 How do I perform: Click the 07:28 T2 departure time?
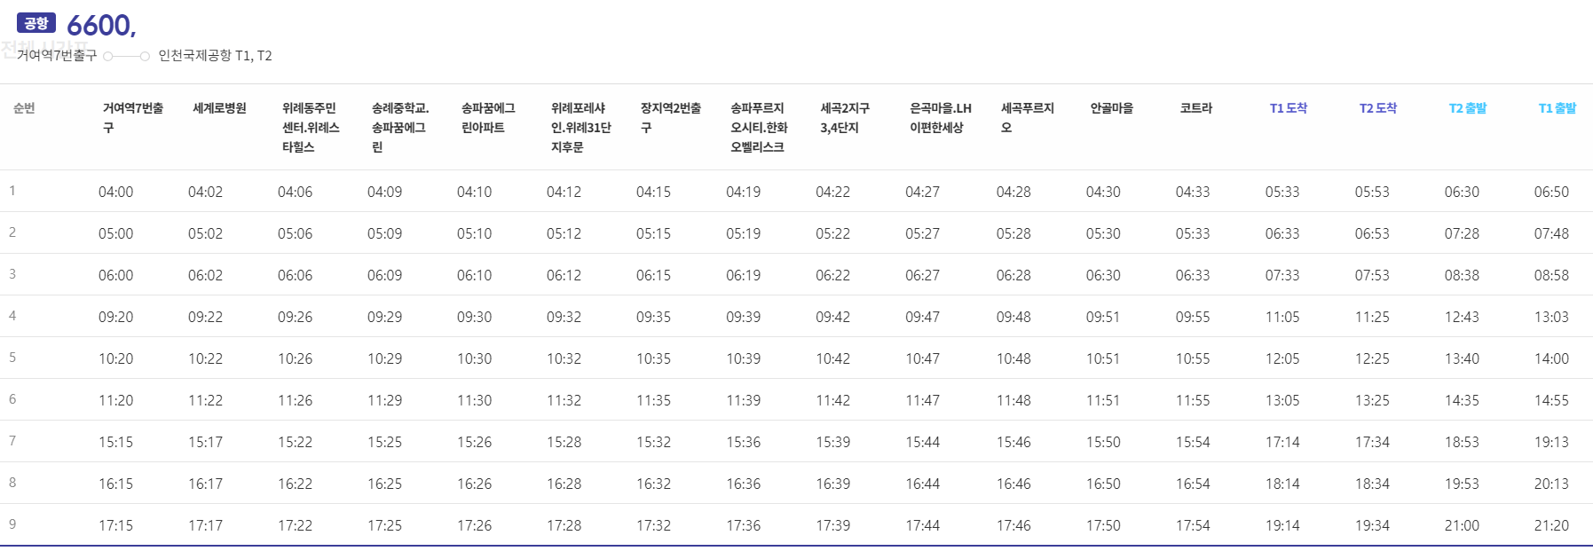point(1462,233)
